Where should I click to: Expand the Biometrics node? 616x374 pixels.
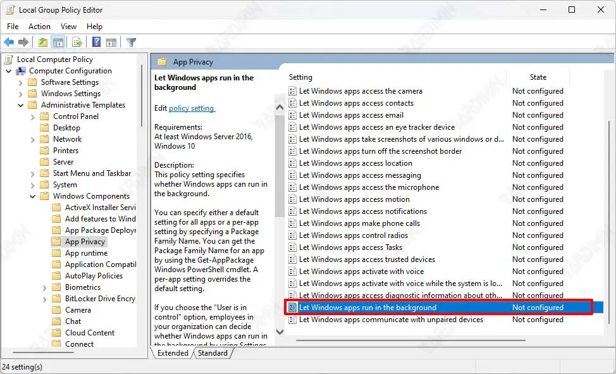pyautogui.click(x=44, y=288)
